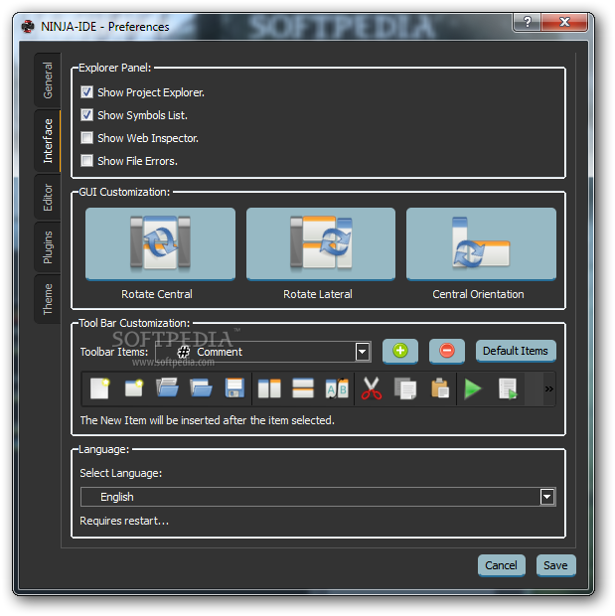
Task: Click the NINJA-IDE application icon in the title bar
Action: pyautogui.click(x=28, y=26)
